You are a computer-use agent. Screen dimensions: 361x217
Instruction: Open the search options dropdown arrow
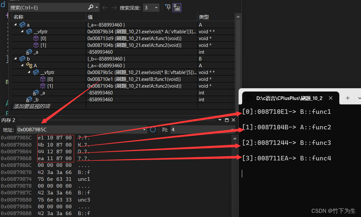pyautogui.click(x=97, y=7)
